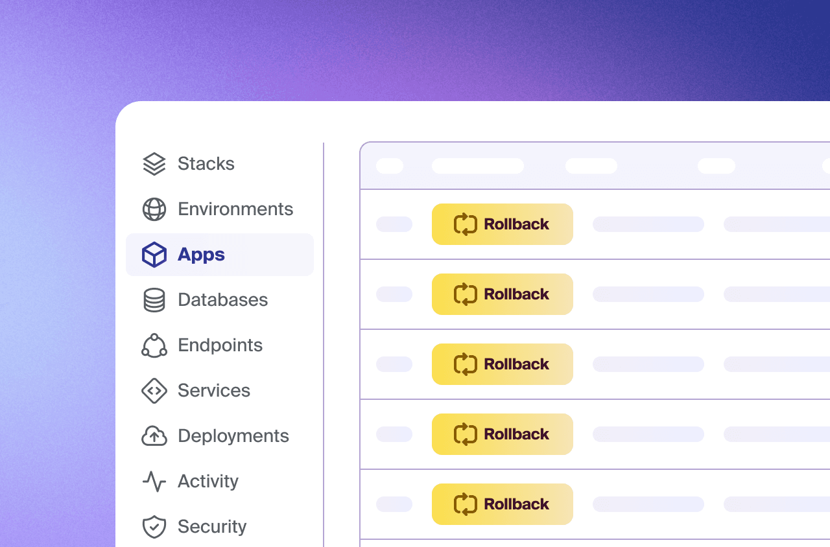The width and height of the screenshot is (830, 547).
Task: Click the Activity pulse icon
Action: pos(154,481)
